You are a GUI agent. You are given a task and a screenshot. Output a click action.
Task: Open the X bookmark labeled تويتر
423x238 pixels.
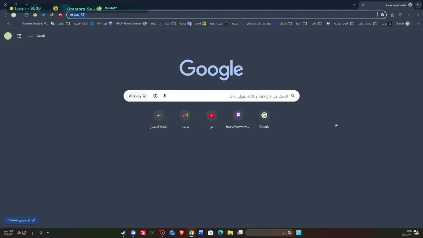[x=387, y=23]
